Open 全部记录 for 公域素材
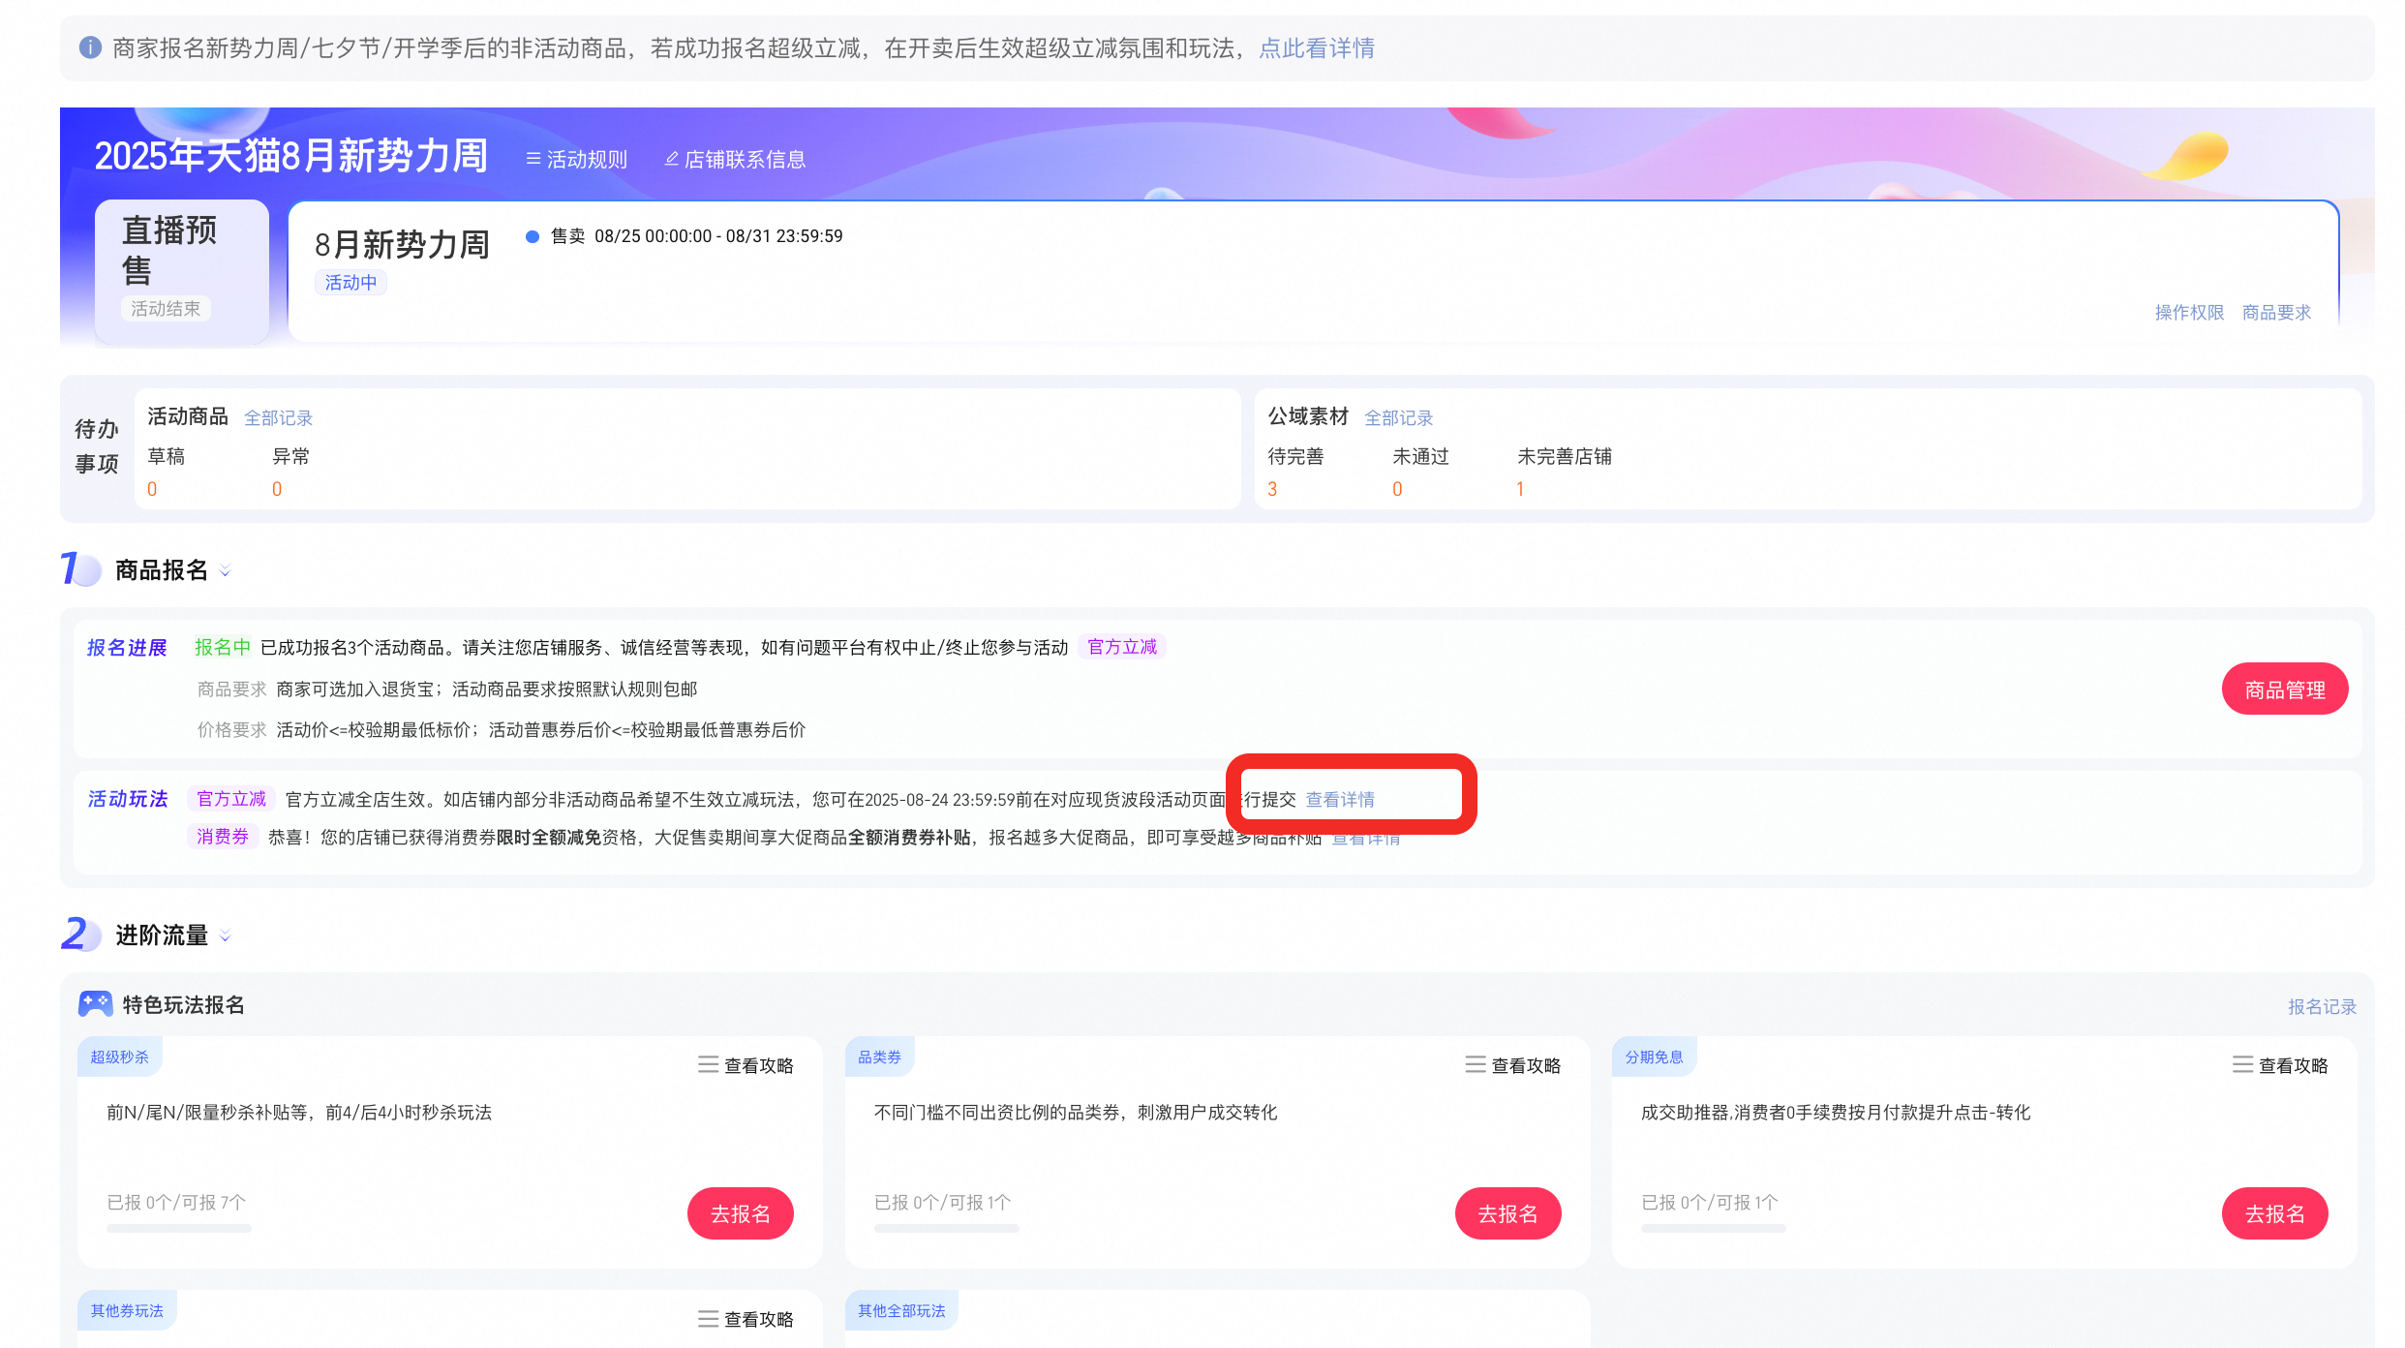Screen dimensions: 2405x1348 1398,418
